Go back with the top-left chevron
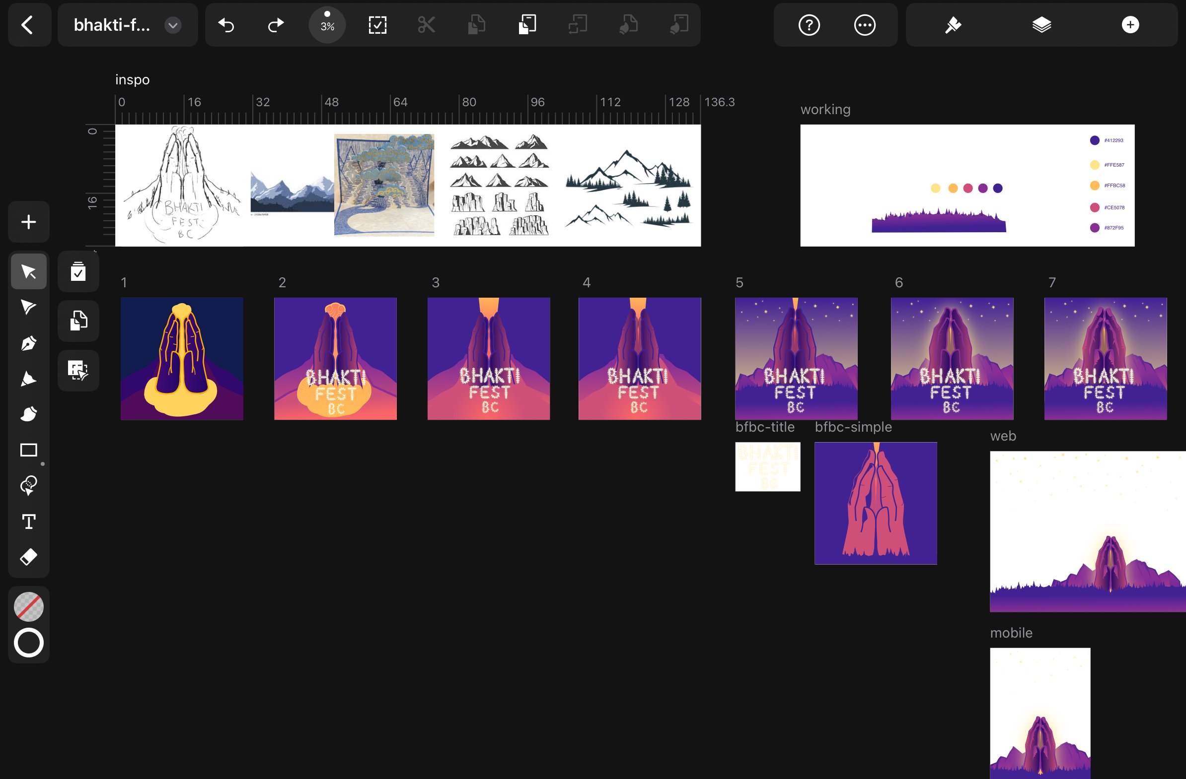 [28, 25]
